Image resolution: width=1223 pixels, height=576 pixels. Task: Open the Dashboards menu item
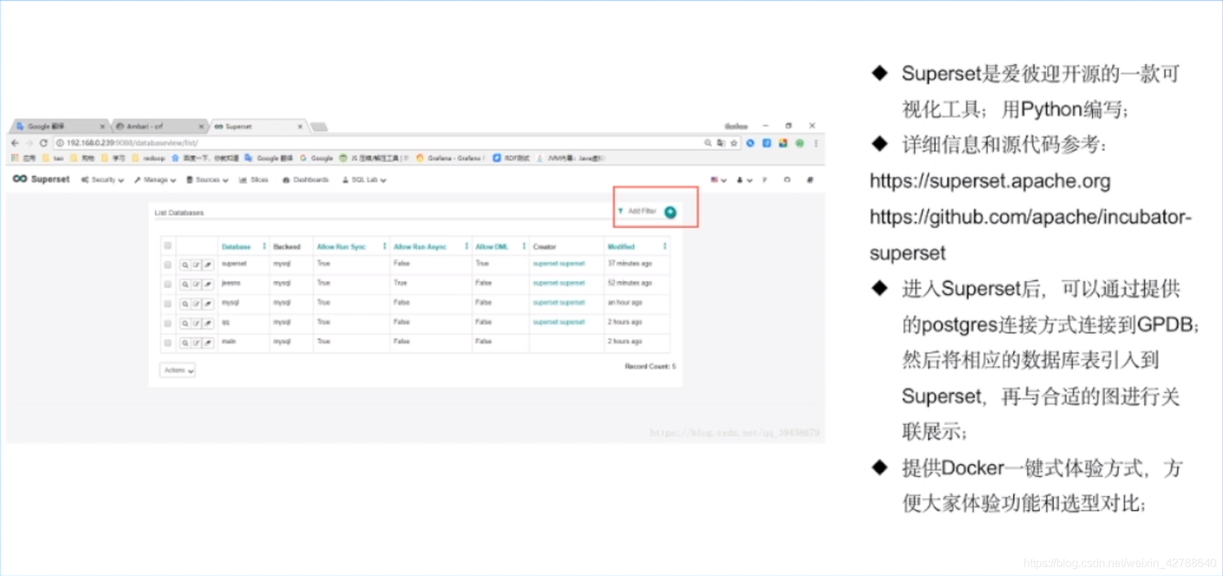point(306,180)
